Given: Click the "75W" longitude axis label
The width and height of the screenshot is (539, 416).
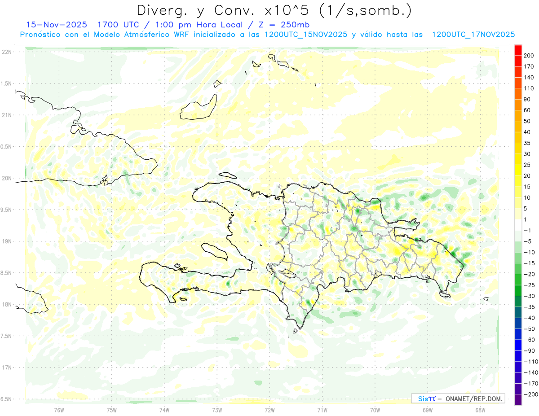Looking at the screenshot, I should [112, 410].
